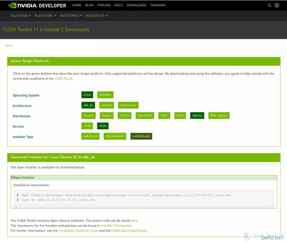Screen dimensions: 287x243
Task: Pick version 20.04
Action: click(x=103, y=126)
